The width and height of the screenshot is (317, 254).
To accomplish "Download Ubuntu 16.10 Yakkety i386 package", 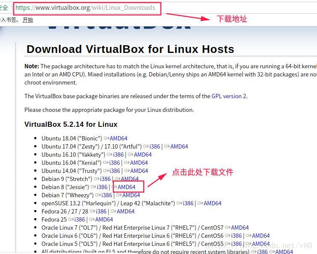I will click(118, 155).
